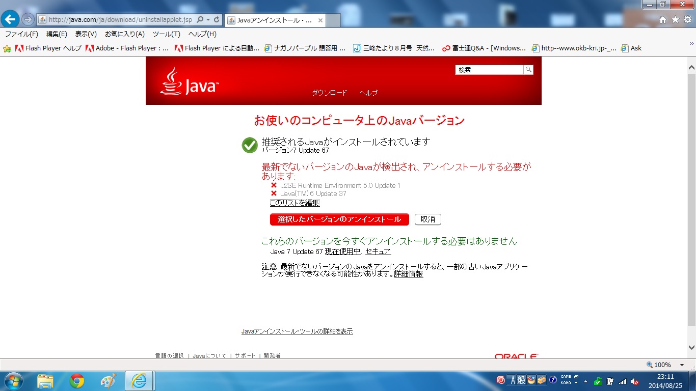Viewport: 696px width, 391px height.
Task: Open the Favorites star icon
Action: (675, 19)
